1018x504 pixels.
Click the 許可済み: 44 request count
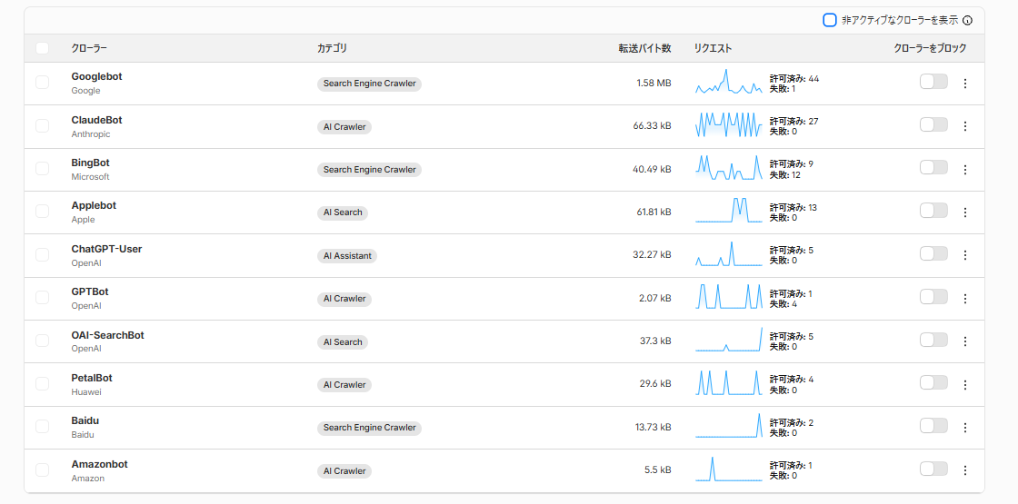pos(794,78)
